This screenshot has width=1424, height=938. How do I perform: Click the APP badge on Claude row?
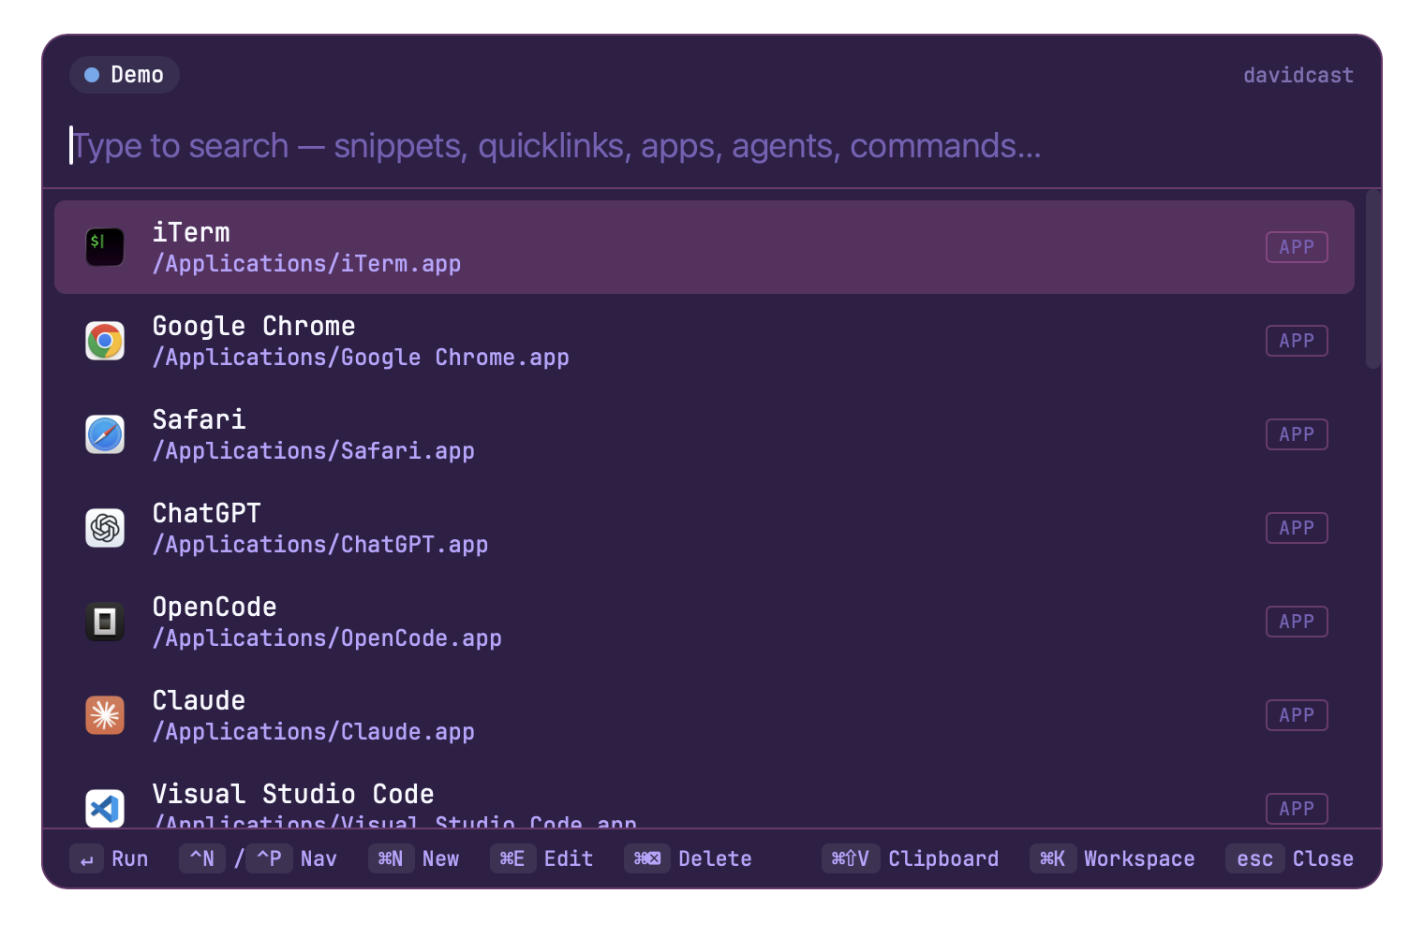click(1297, 715)
